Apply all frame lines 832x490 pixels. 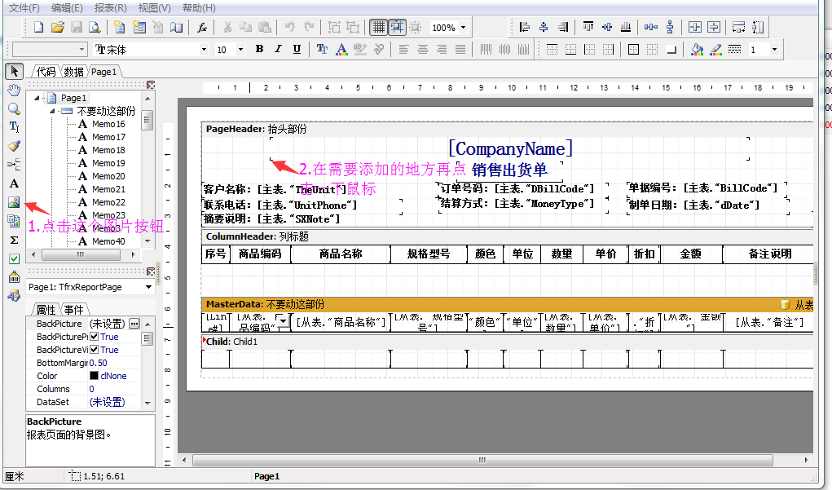pyautogui.click(x=633, y=49)
